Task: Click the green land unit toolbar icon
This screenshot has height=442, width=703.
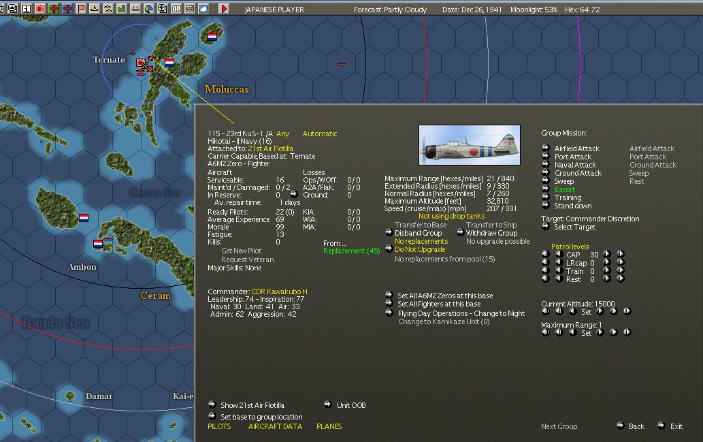Action: (x=122, y=9)
